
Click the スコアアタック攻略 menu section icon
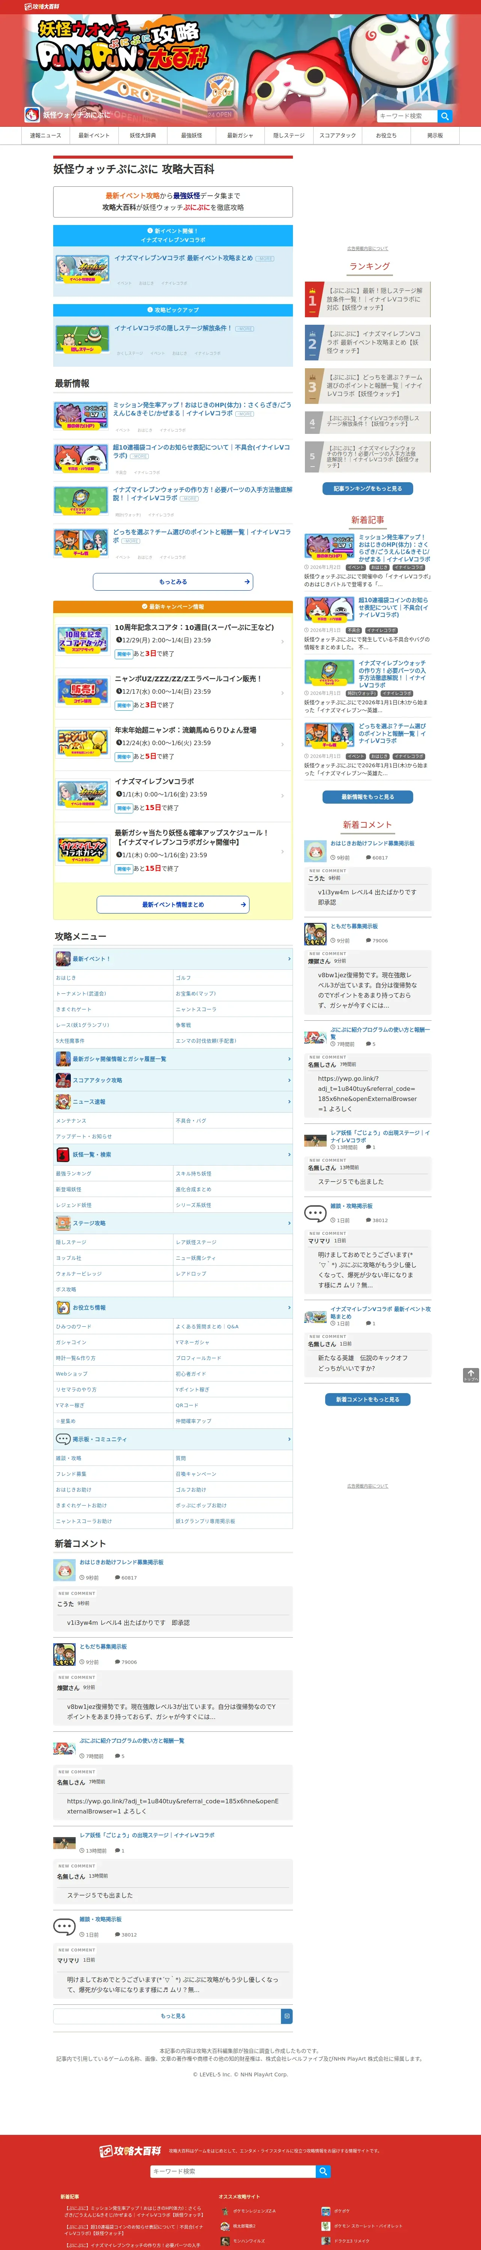click(63, 1080)
